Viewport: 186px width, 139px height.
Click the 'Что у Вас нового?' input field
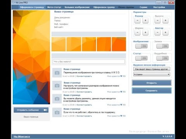[89, 62]
